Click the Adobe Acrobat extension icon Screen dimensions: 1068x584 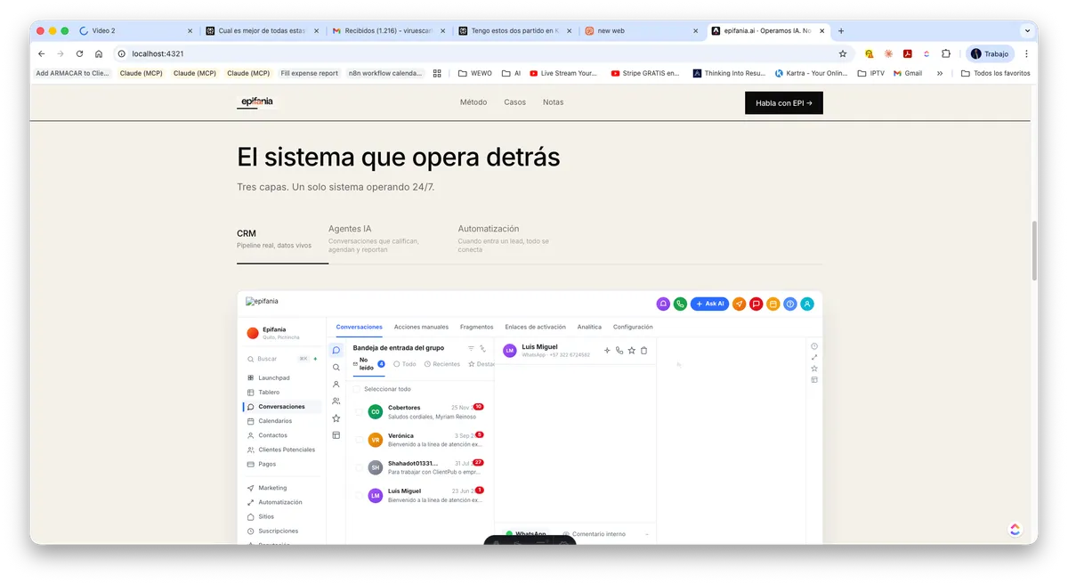pos(907,53)
